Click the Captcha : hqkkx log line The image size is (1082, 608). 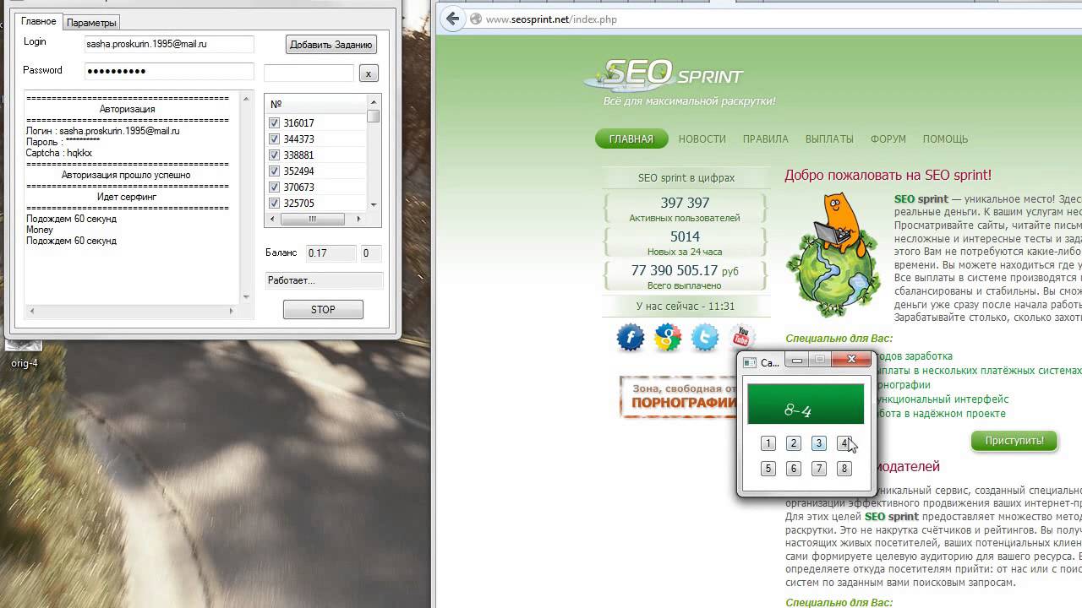59,153
